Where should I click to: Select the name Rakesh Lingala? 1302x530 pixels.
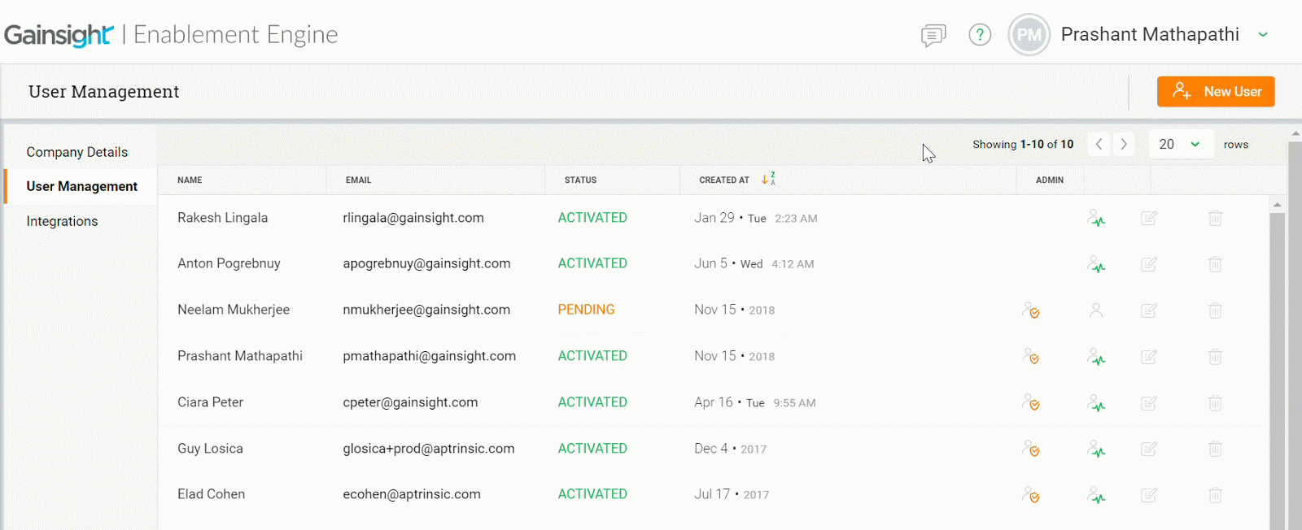[x=223, y=218]
